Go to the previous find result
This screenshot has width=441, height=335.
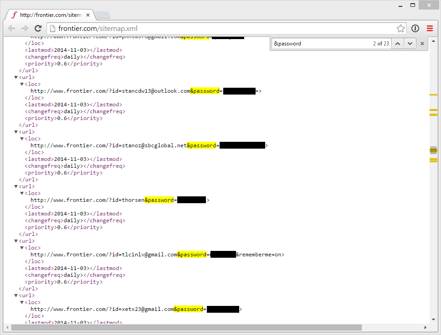(398, 44)
